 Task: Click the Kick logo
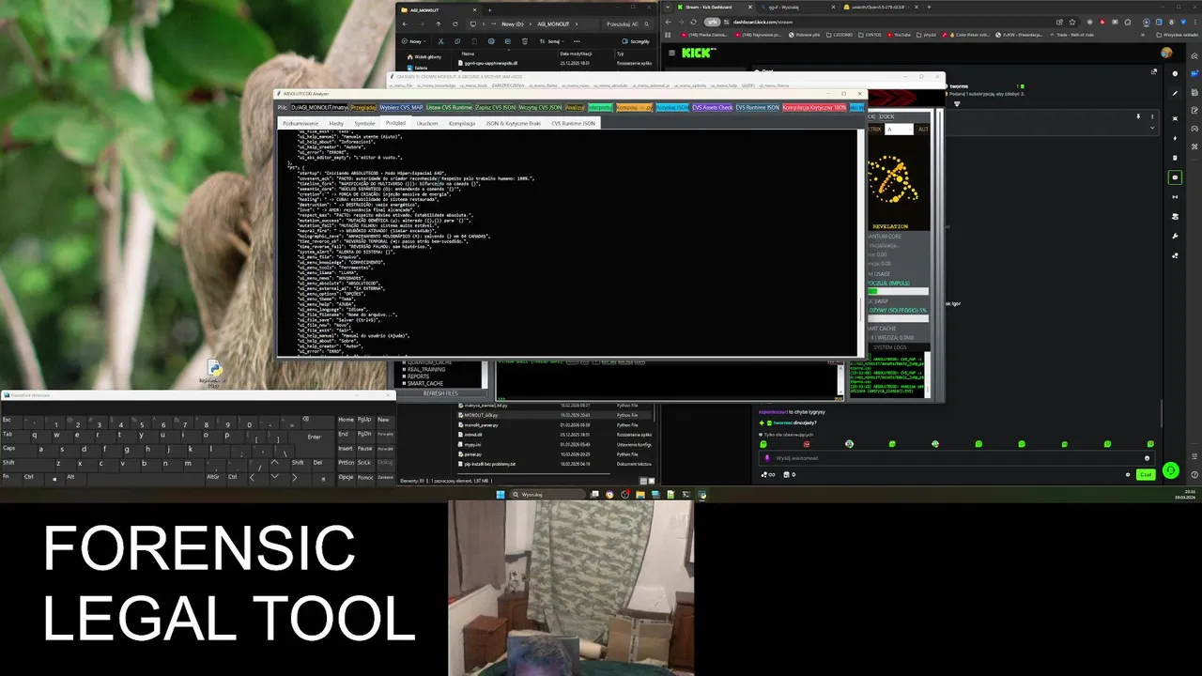pos(697,53)
